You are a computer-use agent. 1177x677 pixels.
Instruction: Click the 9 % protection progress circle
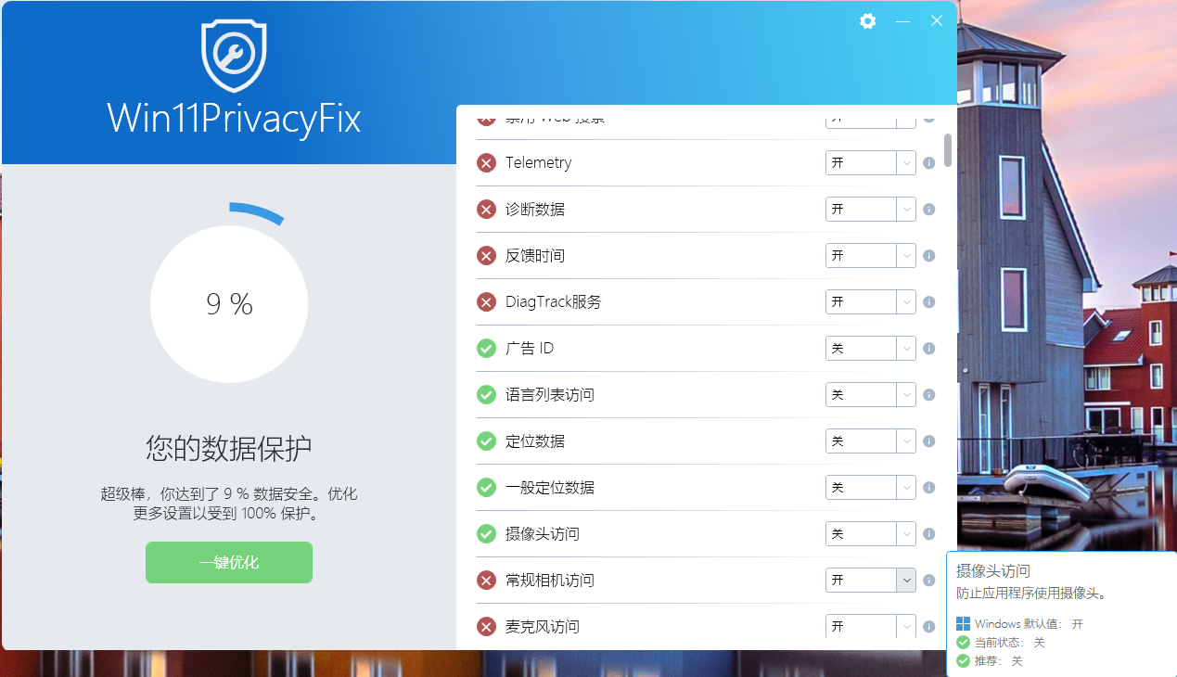229,304
